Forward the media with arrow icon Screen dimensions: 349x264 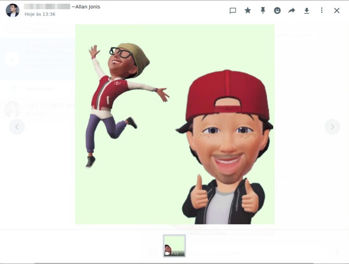click(292, 10)
